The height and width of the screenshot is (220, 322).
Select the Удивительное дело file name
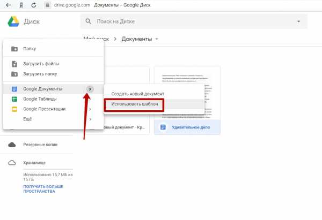pyautogui.click(x=191, y=127)
